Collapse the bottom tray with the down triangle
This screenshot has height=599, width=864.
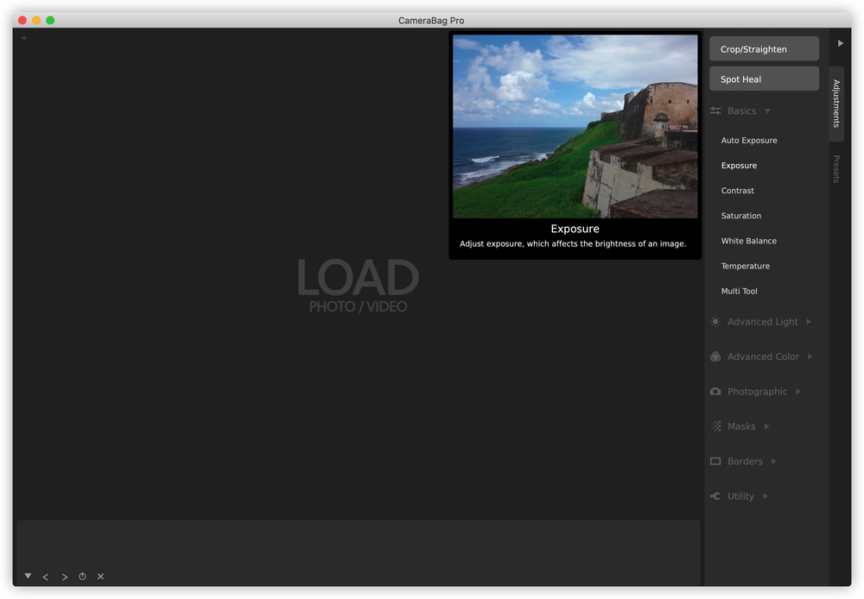(x=28, y=576)
